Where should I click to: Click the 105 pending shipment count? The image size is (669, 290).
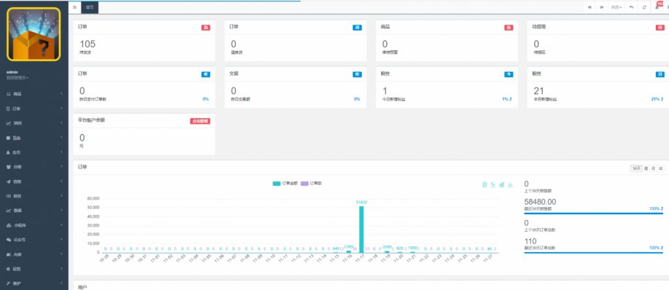(x=88, y=44)
